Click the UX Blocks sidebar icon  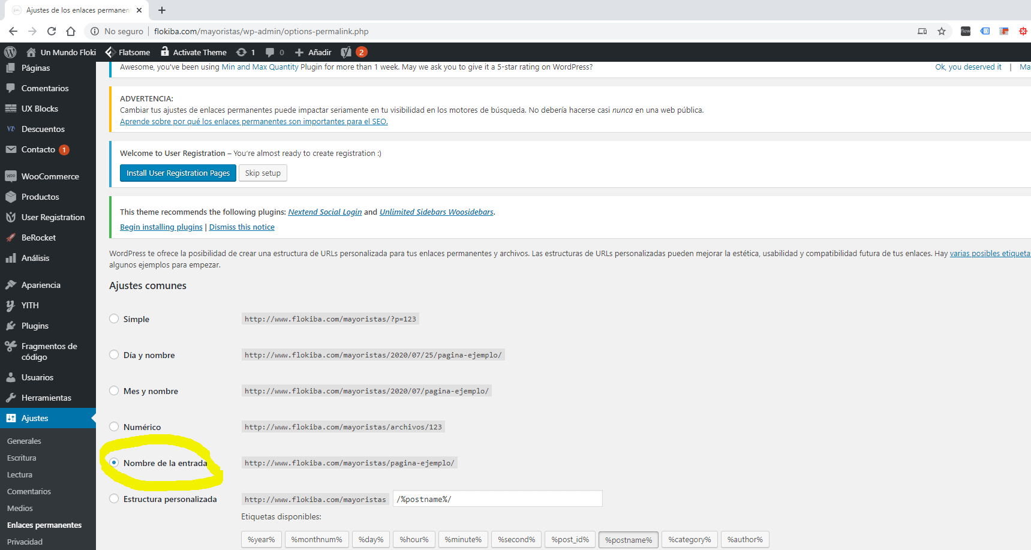point(10,109)
